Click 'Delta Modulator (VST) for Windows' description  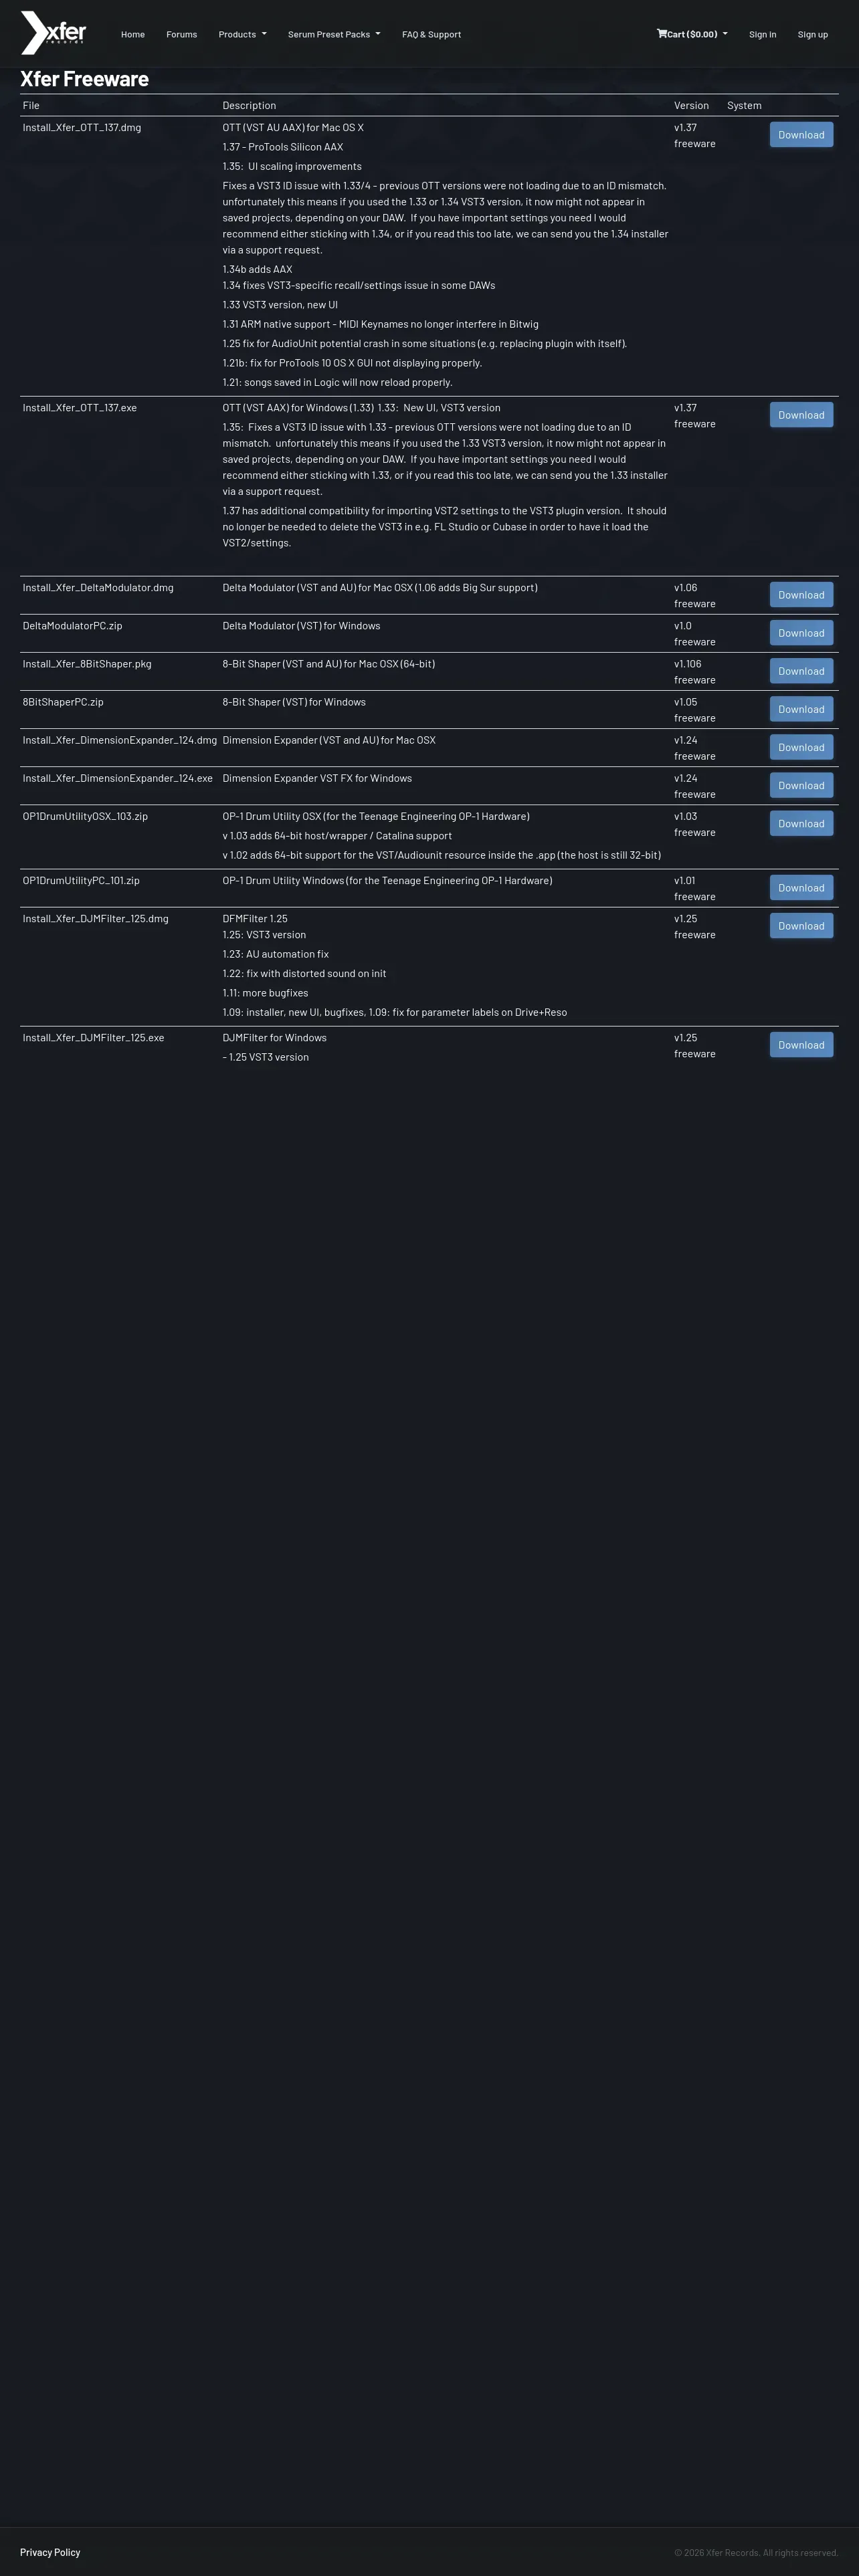[301, 625]
